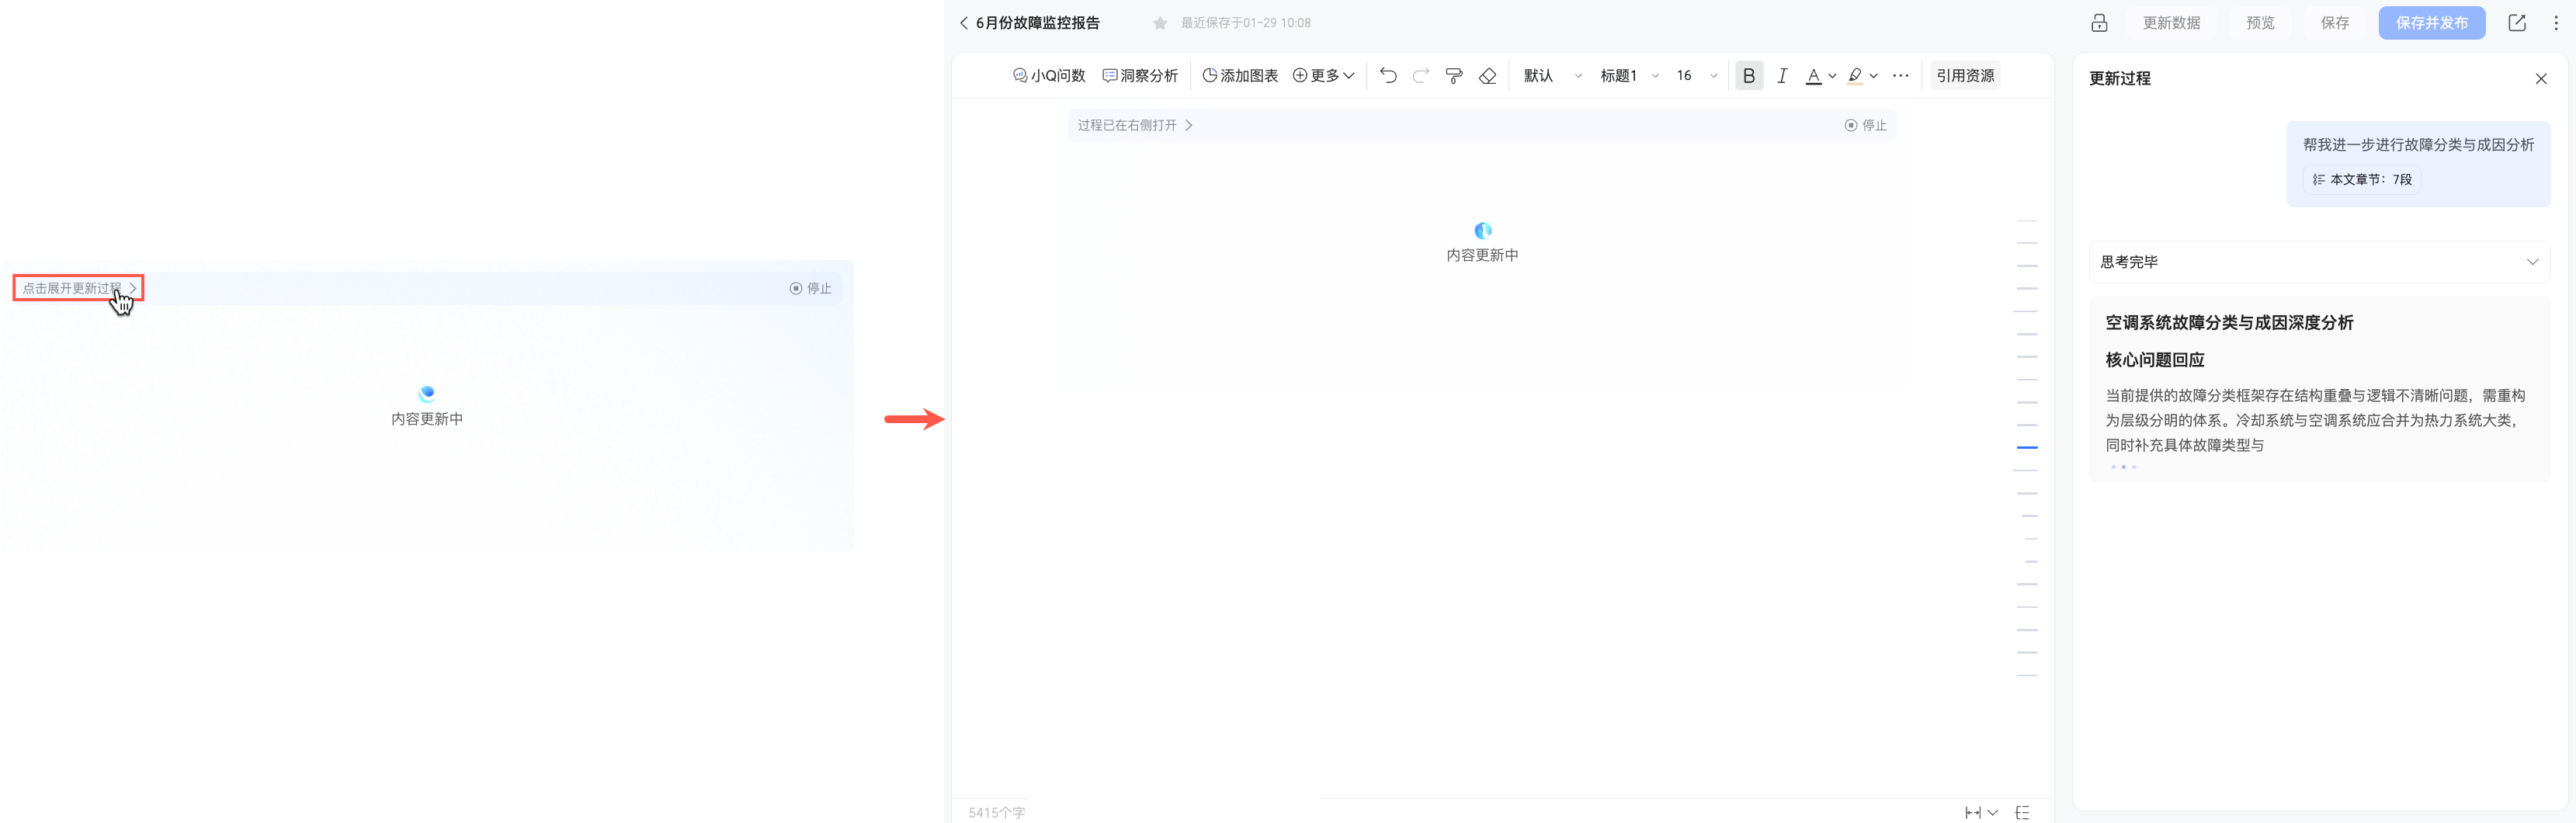Collapse the 思考完毕 section

pos(2533,261)
